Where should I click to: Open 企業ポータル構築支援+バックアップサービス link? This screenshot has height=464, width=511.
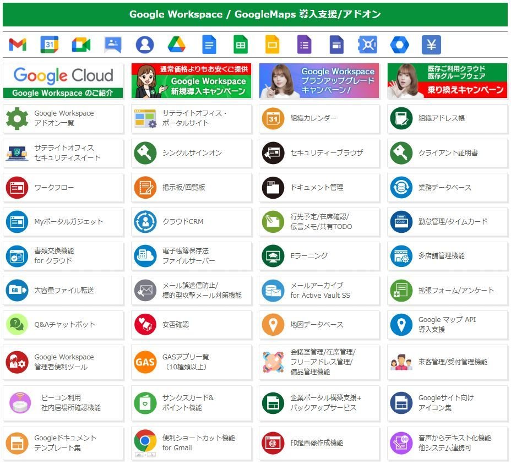[319, 403]
